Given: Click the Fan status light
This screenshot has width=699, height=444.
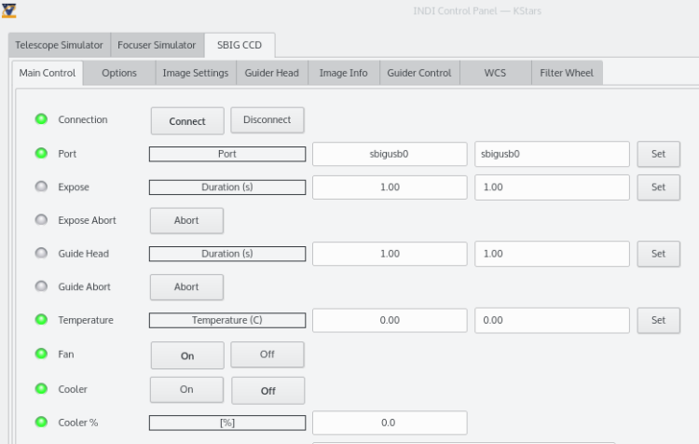Looking at the screenshot, I should click(x=41, y=354).
